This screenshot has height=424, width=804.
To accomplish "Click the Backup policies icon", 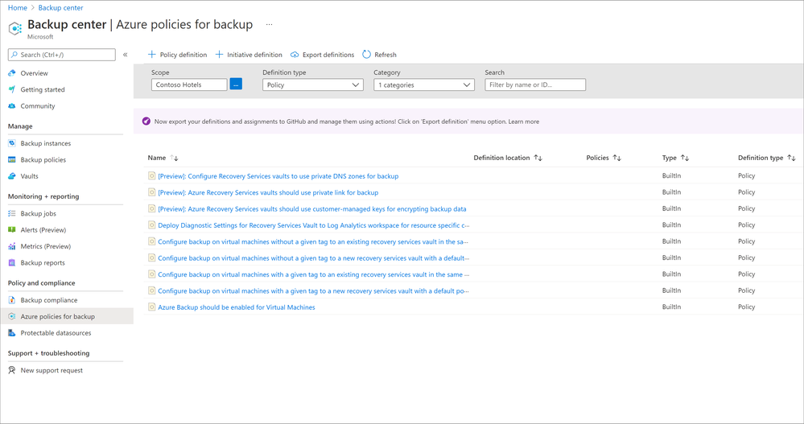I will click(x=12, y=160).
